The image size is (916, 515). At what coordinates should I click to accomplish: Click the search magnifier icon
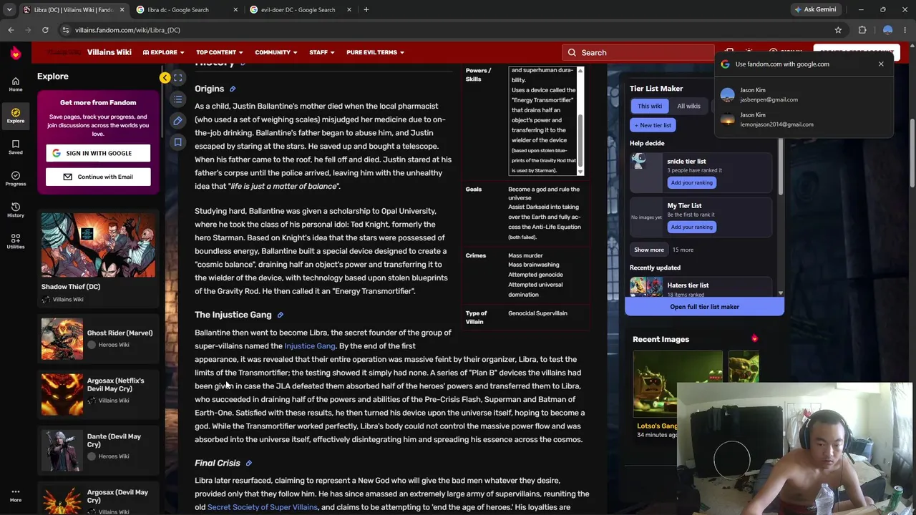tap(571, 52)
